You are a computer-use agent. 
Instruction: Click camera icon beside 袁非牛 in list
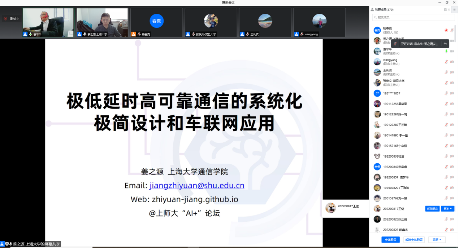click(452, 51)
